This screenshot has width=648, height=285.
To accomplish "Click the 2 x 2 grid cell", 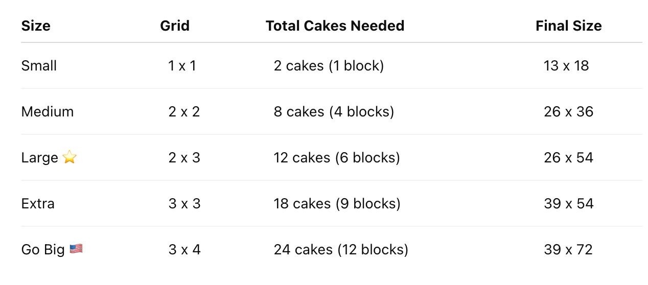I will pyautogui.click(x=184, y=112).
